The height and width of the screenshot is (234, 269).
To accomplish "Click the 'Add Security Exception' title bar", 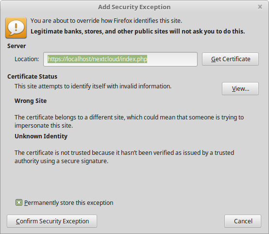I will 134,7.
